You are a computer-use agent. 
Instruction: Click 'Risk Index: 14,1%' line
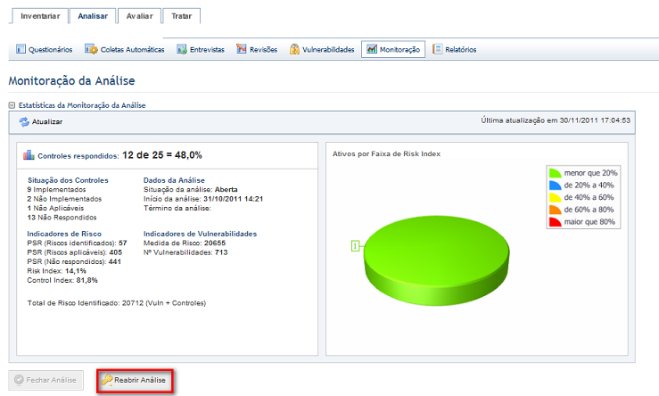click(x=57, y=271)
